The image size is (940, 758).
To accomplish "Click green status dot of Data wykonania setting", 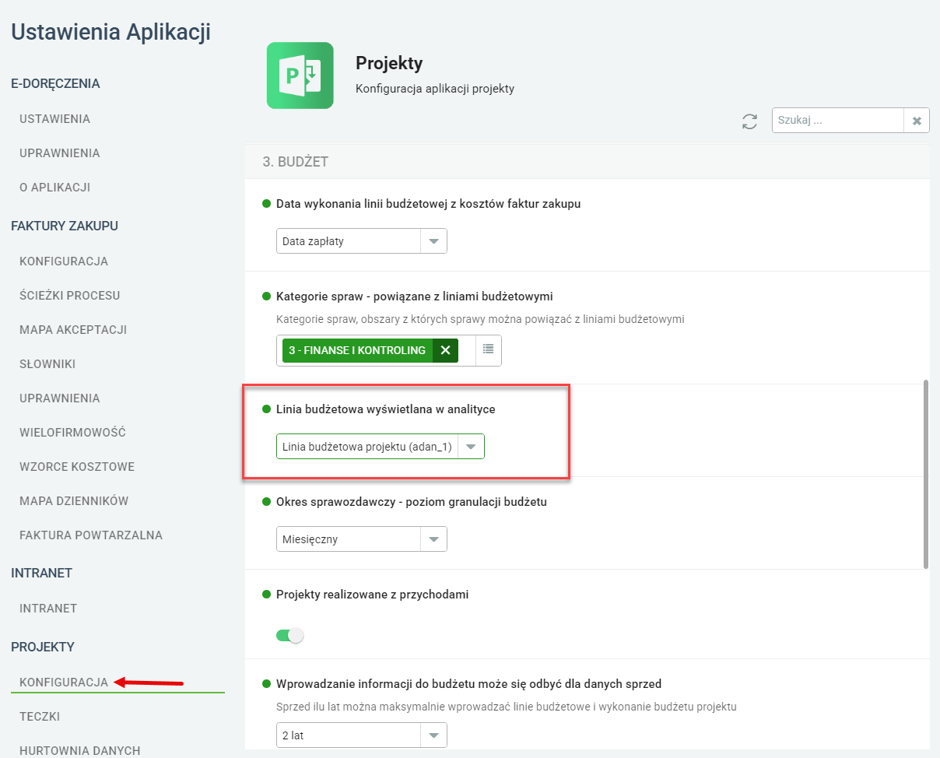I will pos(266,204).
